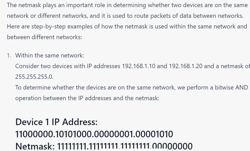Image resolution: width=250 pixels, height=151 pixels.
Task: Click the "Device 1 IP Address:" heading
Action: coord(56,122)
